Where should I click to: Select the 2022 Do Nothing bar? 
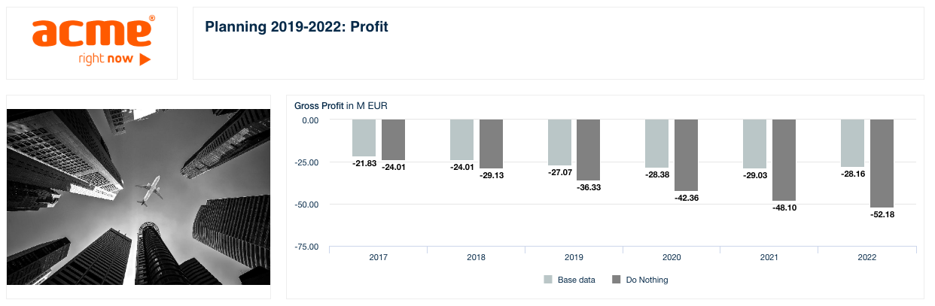pyautogui.click(x=882, y=163)
